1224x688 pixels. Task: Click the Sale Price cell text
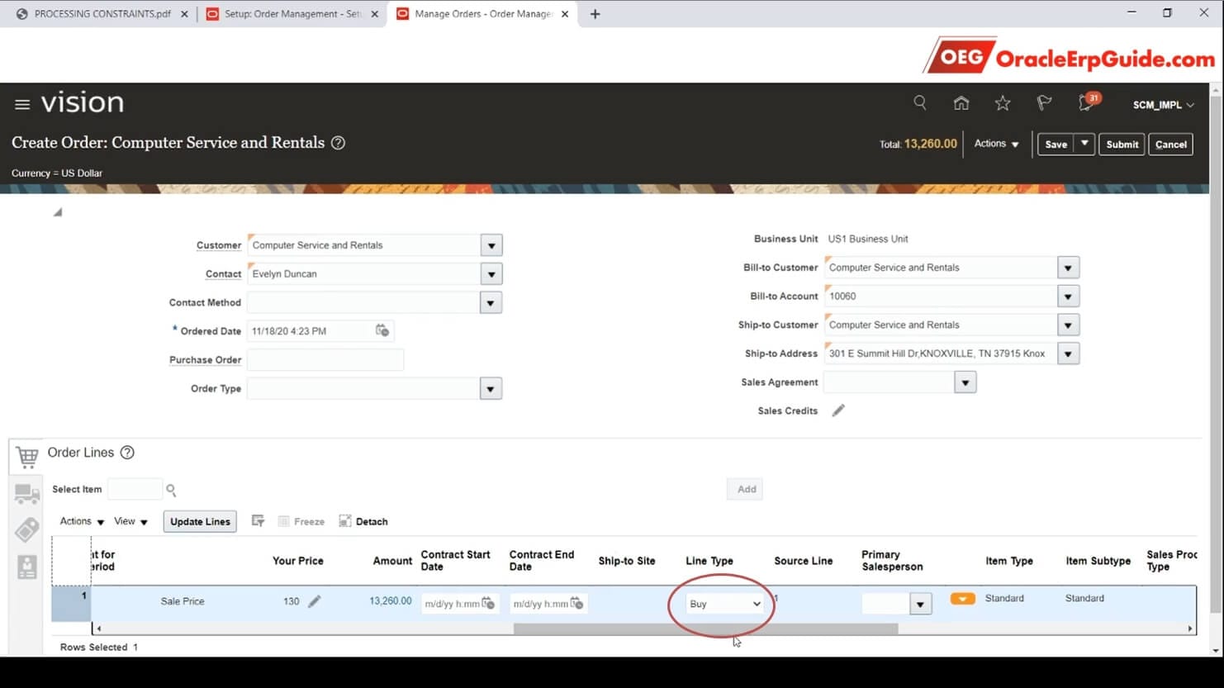(x=183, y=601)
